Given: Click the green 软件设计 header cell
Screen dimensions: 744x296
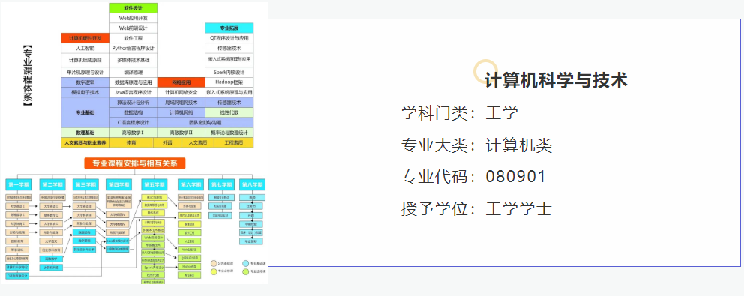Looking at the screenshot, I should click(133, 8).
